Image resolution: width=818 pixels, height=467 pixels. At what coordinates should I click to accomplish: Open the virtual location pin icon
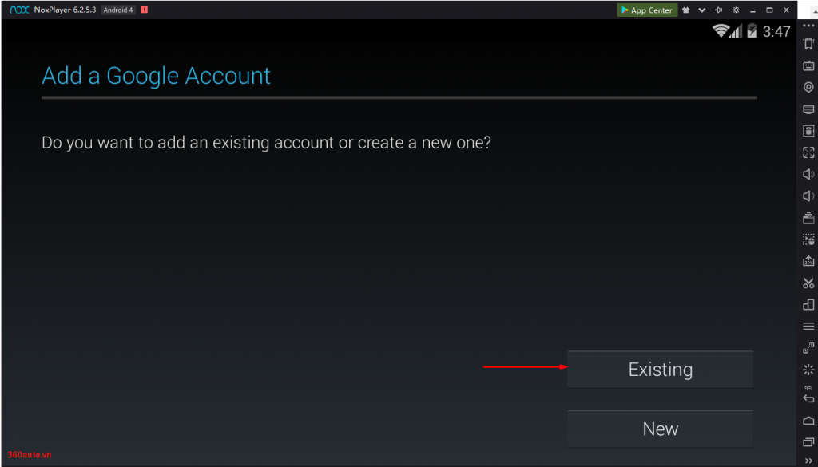coord(808,88)
